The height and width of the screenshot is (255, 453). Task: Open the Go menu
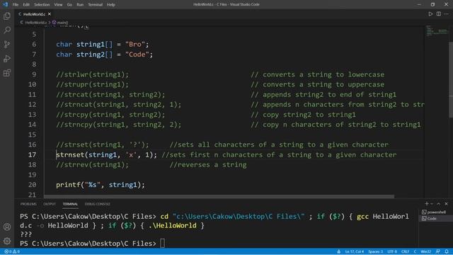69,5
